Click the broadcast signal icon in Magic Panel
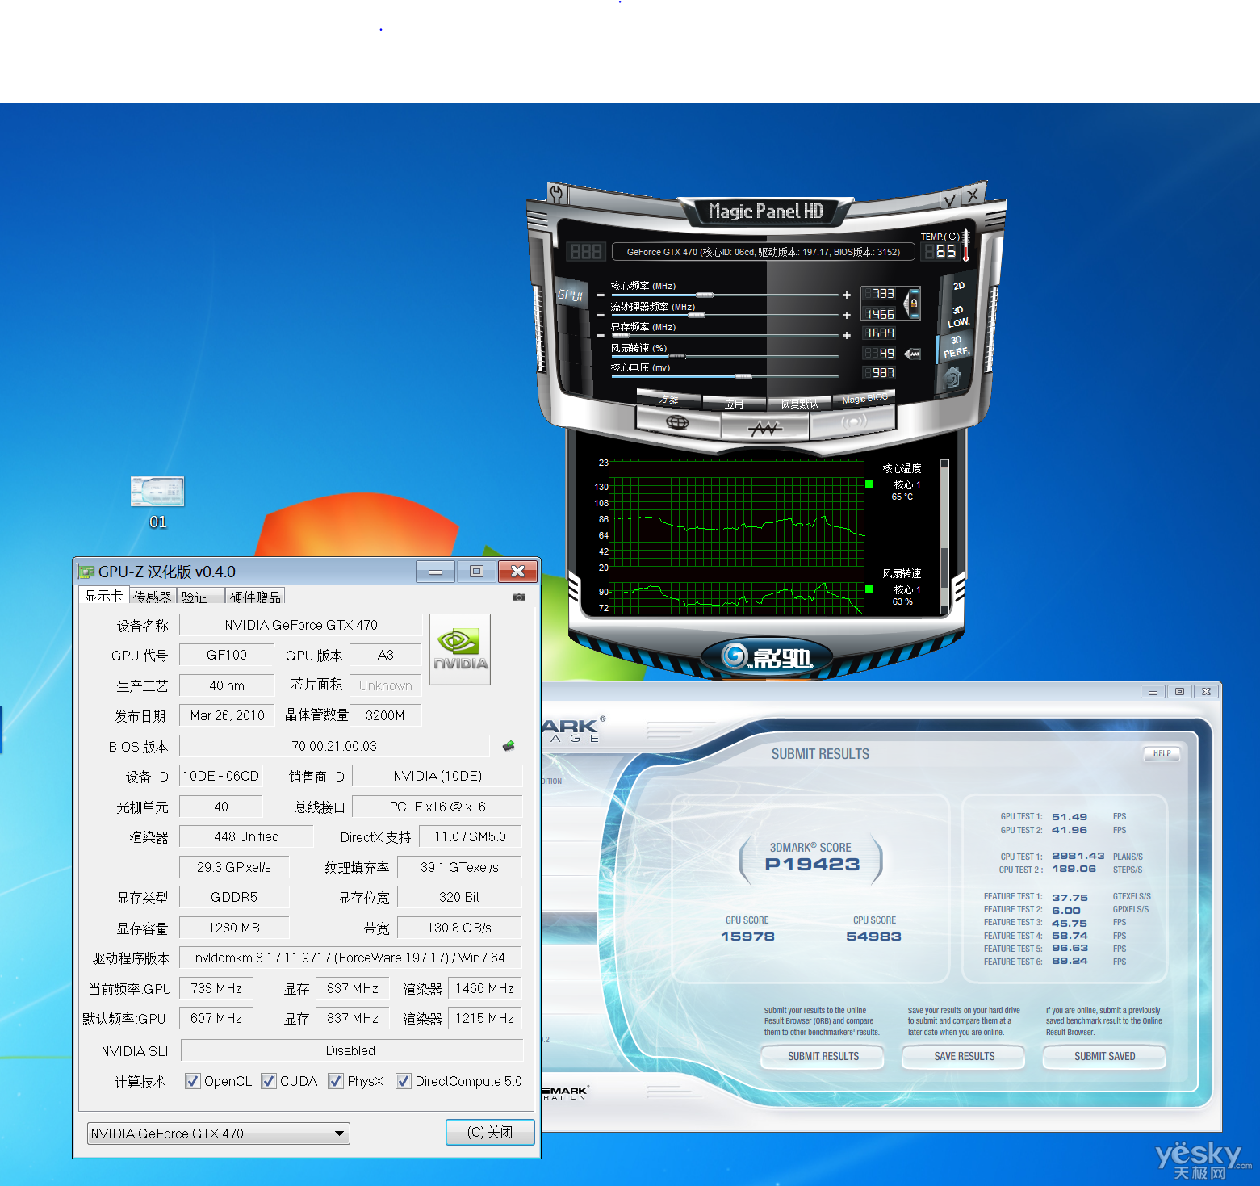 853,421
